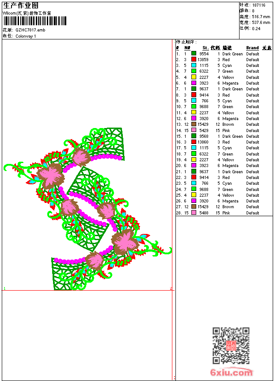Select row 27 Brown stitch count 15429
This screenshot has height=381, width=274.
(x=203, y=207)
